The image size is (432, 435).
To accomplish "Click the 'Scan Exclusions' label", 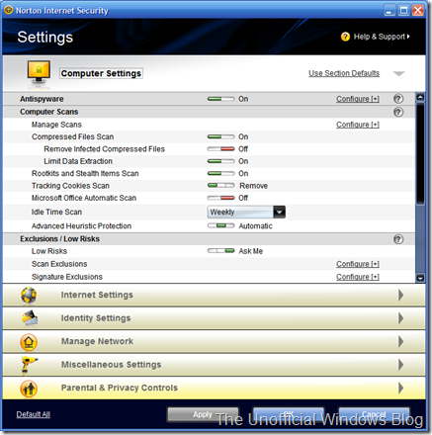I will click(59, 264).
